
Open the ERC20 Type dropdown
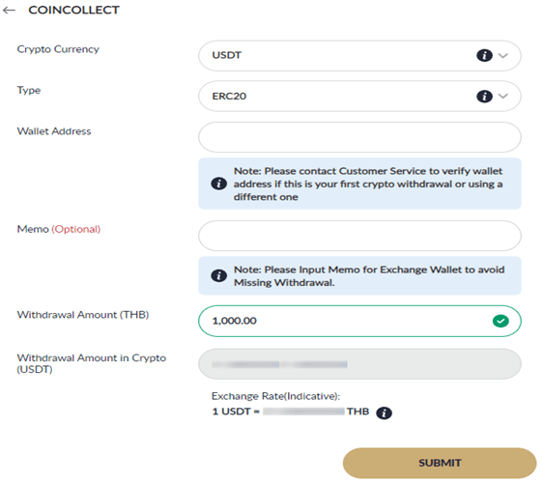click(x=359, y=97)
